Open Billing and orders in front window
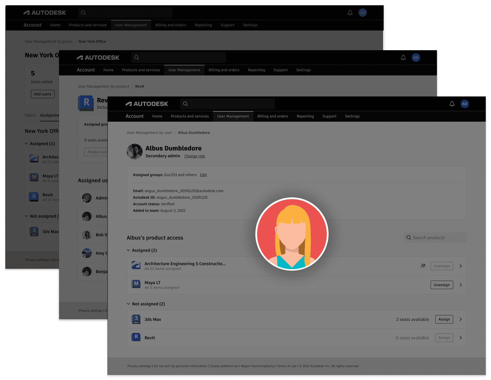 [273, 116]
